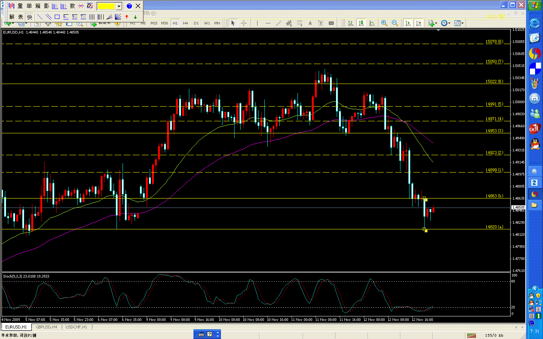
Task: Open the QQ penguin application
Action: click(x=535, y=144)
